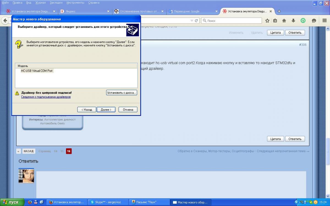Open the Firefox hamburger menu
This screenshot has width=330, height=206.
click(x=324, y=21)
